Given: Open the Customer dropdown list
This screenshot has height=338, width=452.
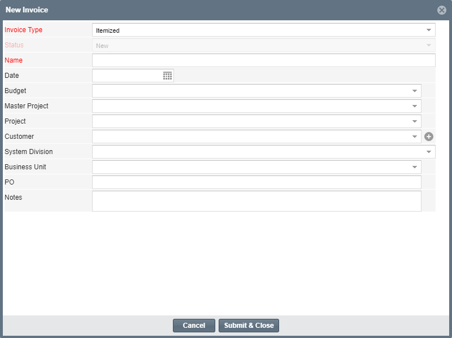Looking at the screenshot, I should point(414,136).
